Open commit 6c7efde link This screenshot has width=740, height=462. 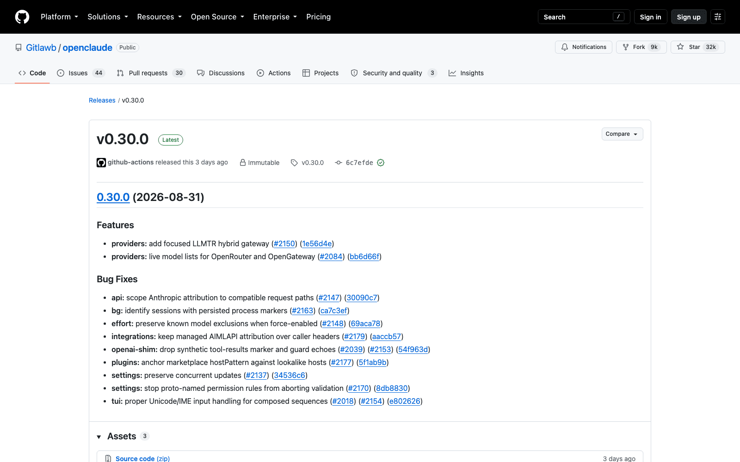click(x=359, y=163)
